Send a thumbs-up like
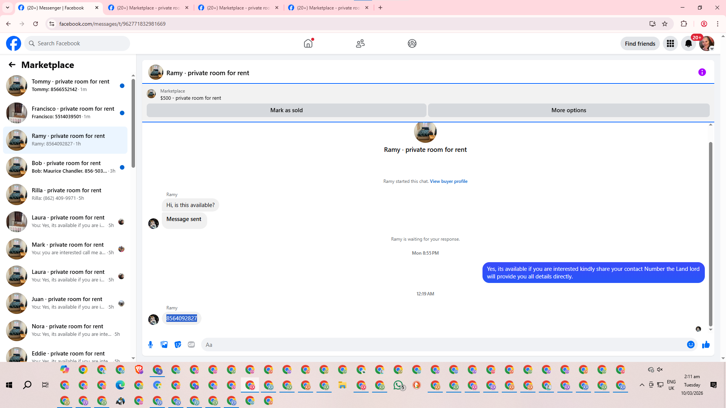726x408 pixels. pyautogui.click(x=706, y=345)
